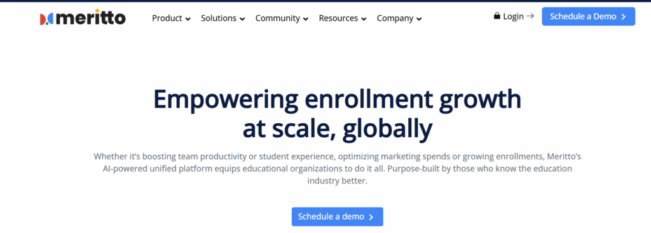Expand the Company dropdown chevron
This screenshot has width=651, height=233.
(420, 19)
